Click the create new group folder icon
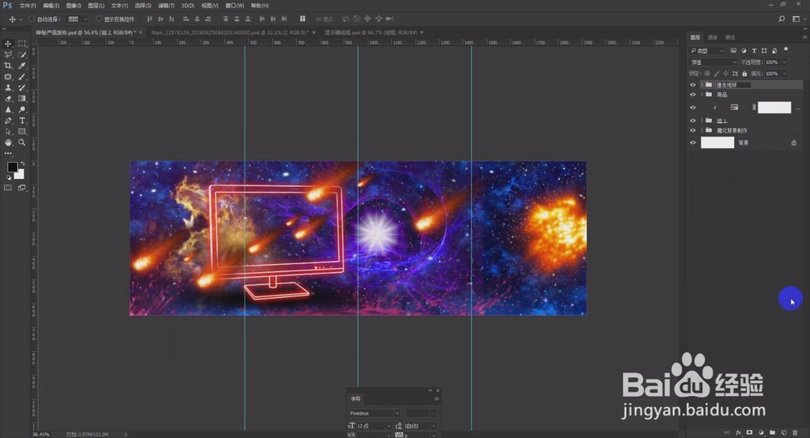Image resolution: width=810 pixels, height=438 pixels. coord(772,432)
